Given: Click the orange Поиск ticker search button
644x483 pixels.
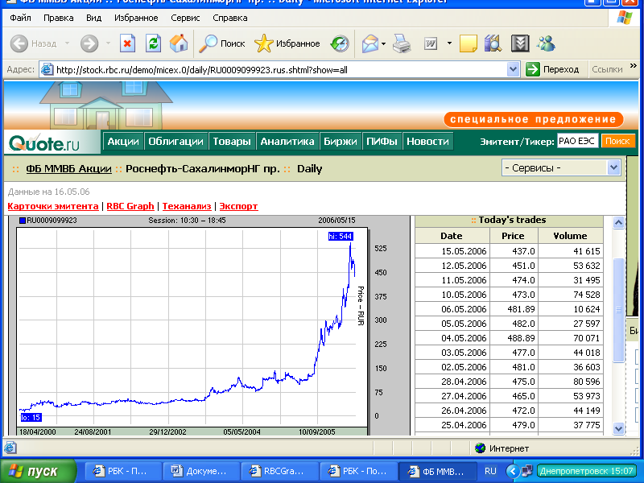Looking at the screenshot, I should pos(617,142).
